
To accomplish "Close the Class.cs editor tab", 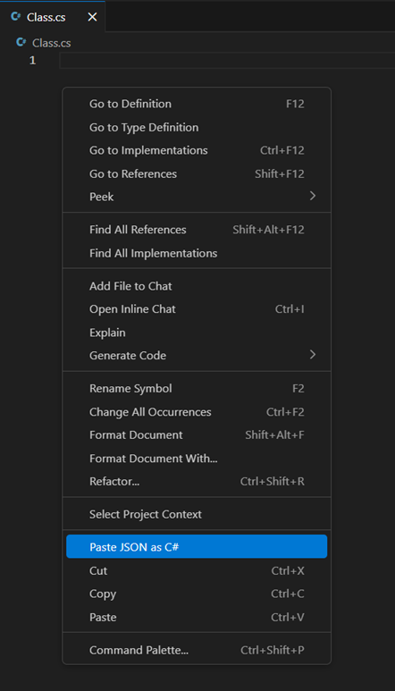I will 92,17.
